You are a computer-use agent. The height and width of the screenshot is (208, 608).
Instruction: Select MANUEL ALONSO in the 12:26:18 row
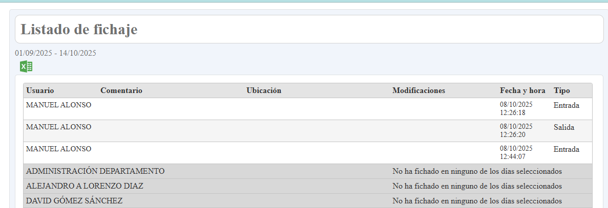(x=58, y=105)
